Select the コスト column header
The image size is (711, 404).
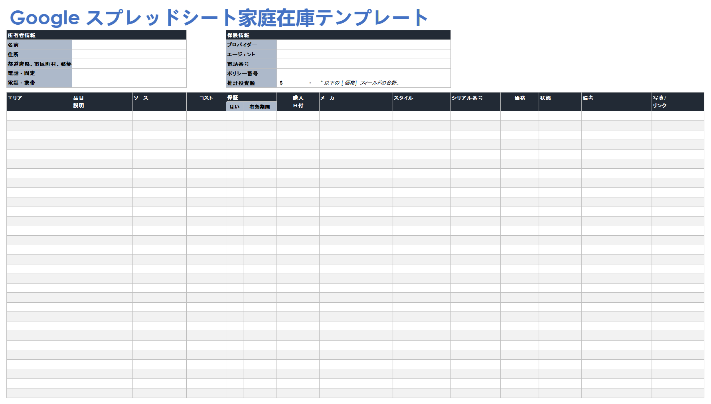point(206,102)
